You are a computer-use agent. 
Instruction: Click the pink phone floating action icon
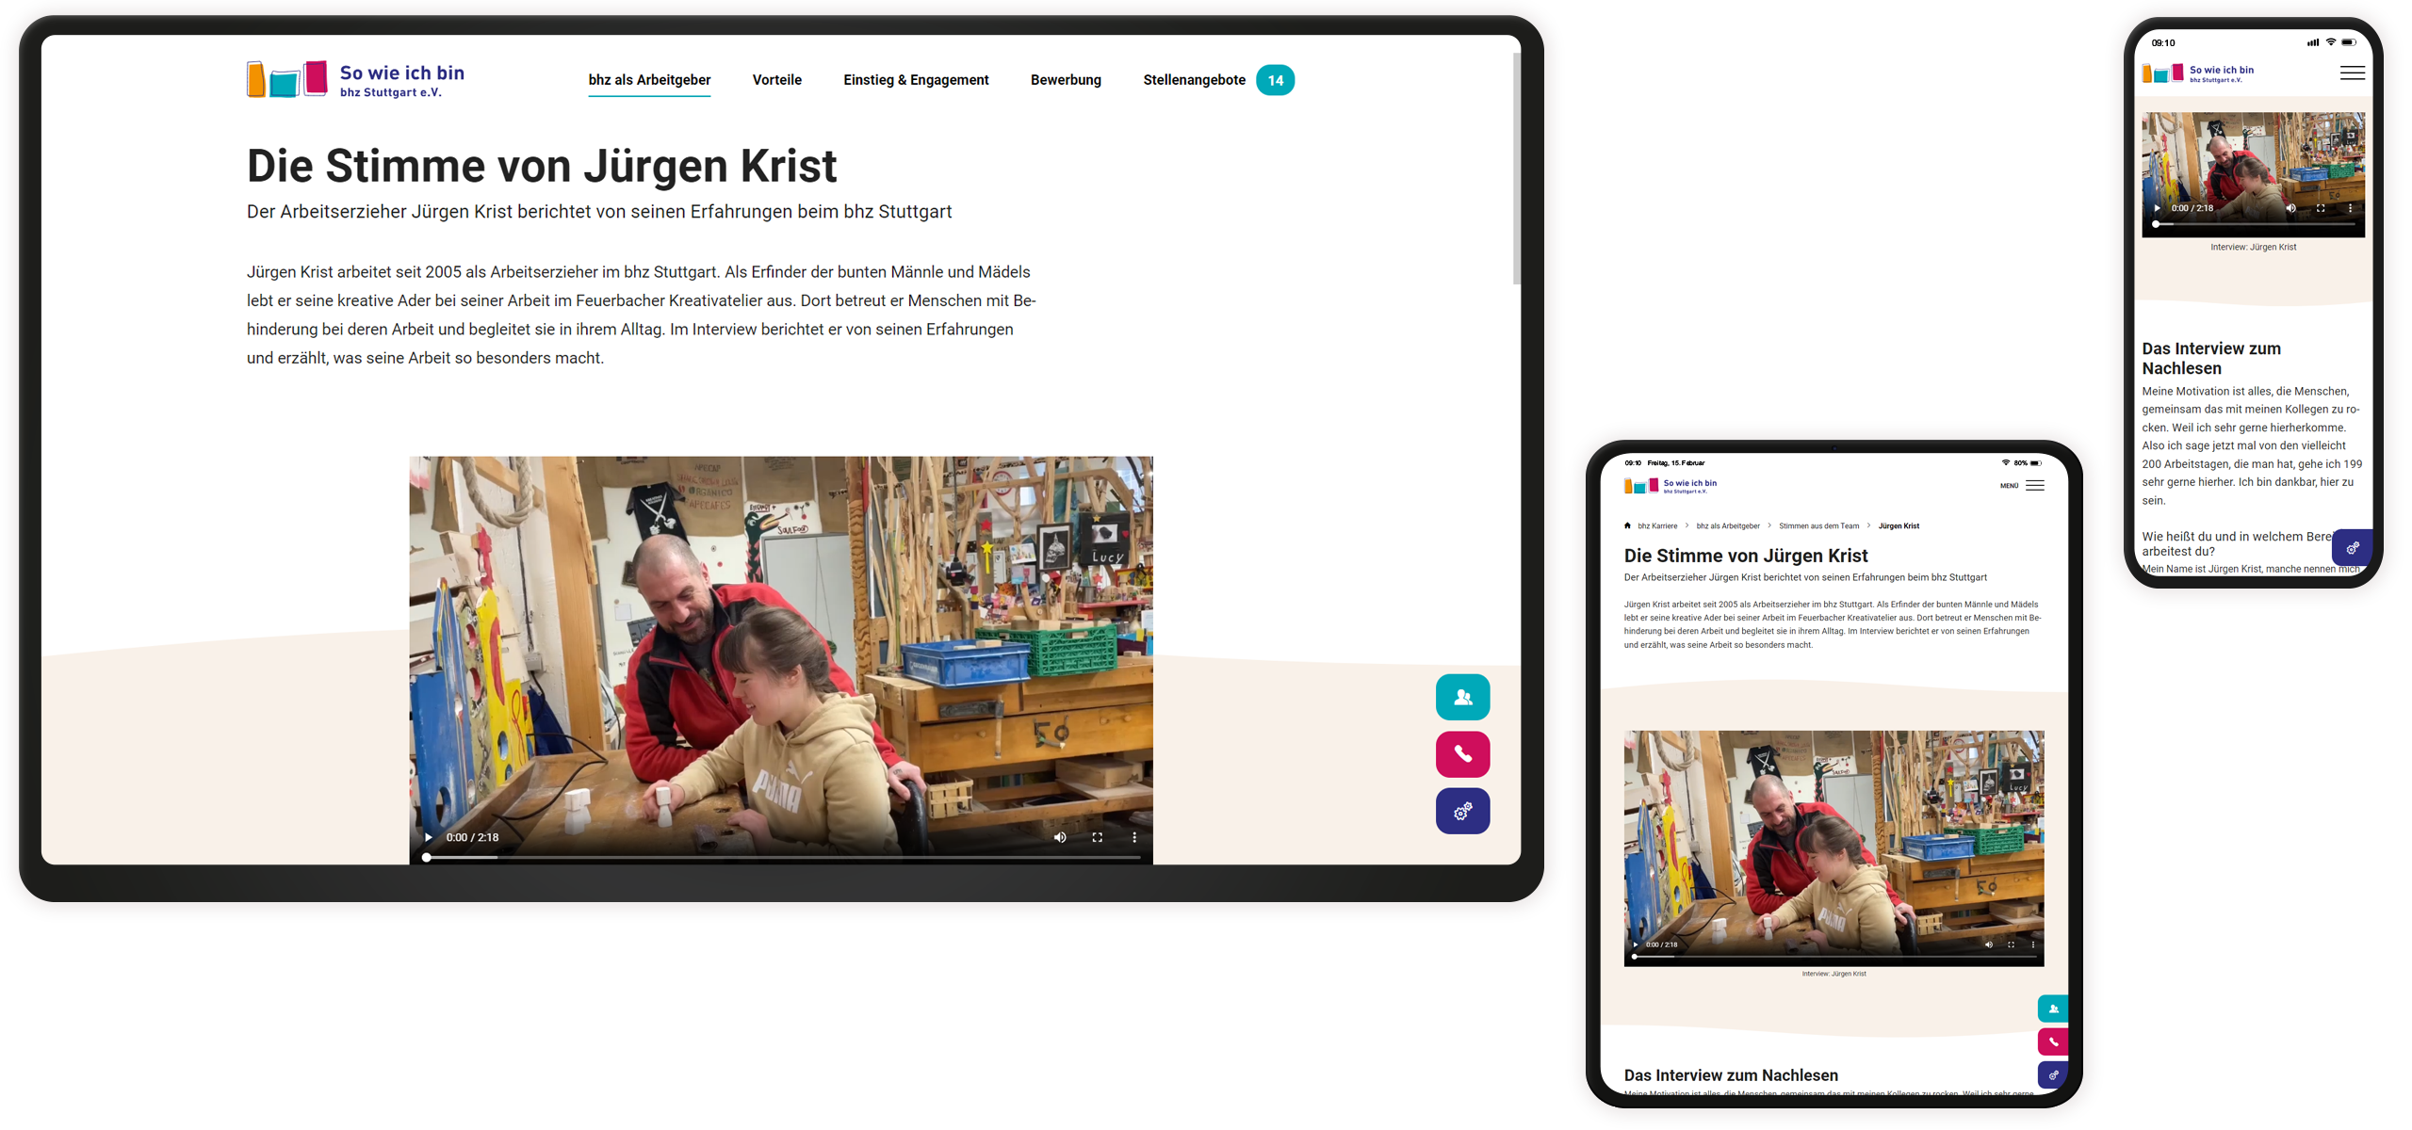click(x=1462, y=754)
